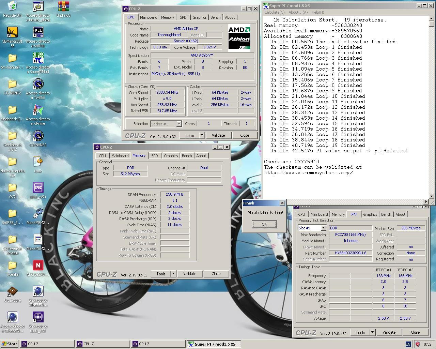436x349 pixels.
Task: Click the Super PI title bar icon
Action: coord(266,5)
